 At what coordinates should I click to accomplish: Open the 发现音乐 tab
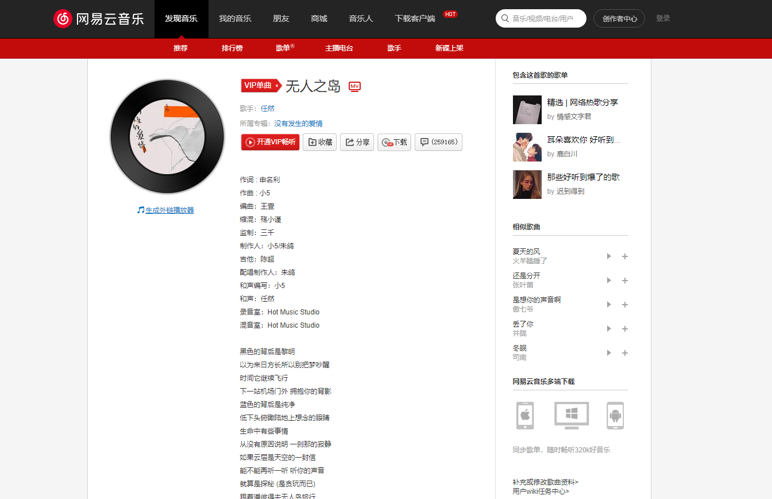[x=181, y=19]
